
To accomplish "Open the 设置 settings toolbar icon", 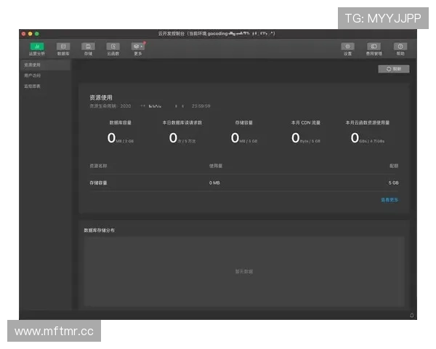I will [347, 48].
